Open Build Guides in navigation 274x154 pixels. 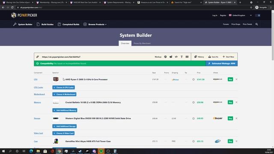(45, 24)
